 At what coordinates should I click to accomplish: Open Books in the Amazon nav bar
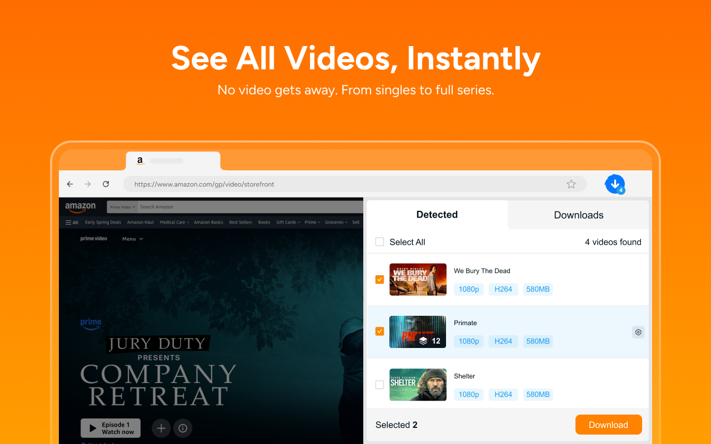(x=264, y=223)
